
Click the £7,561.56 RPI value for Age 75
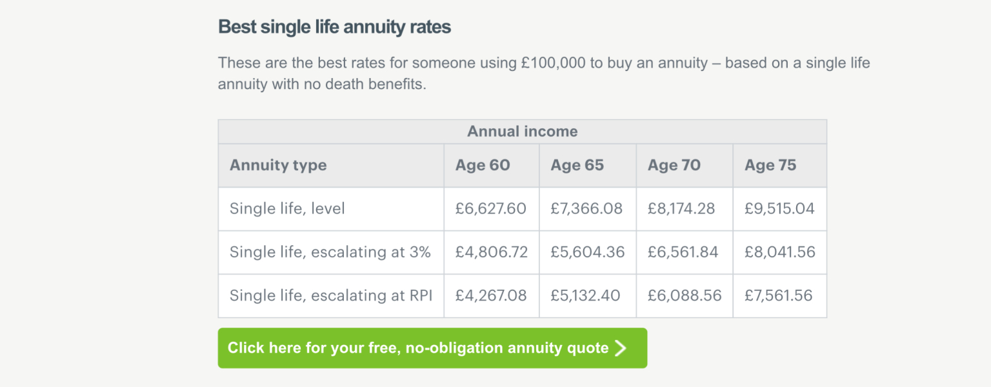click(x=779, y=295)
